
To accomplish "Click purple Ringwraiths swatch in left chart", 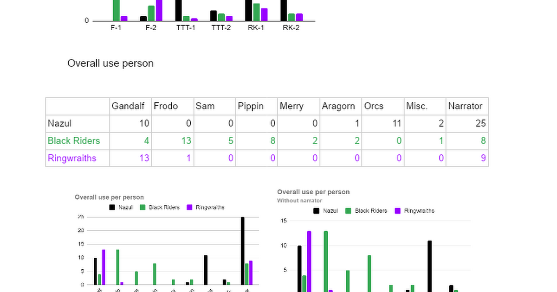I will (x=189, y=208).
